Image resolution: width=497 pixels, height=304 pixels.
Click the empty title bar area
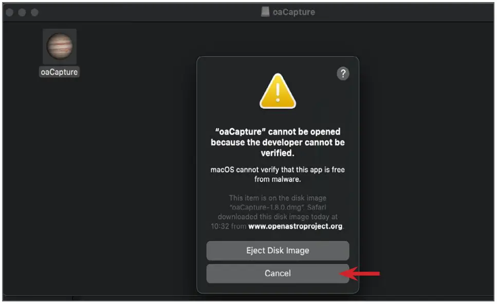(143, 12)
